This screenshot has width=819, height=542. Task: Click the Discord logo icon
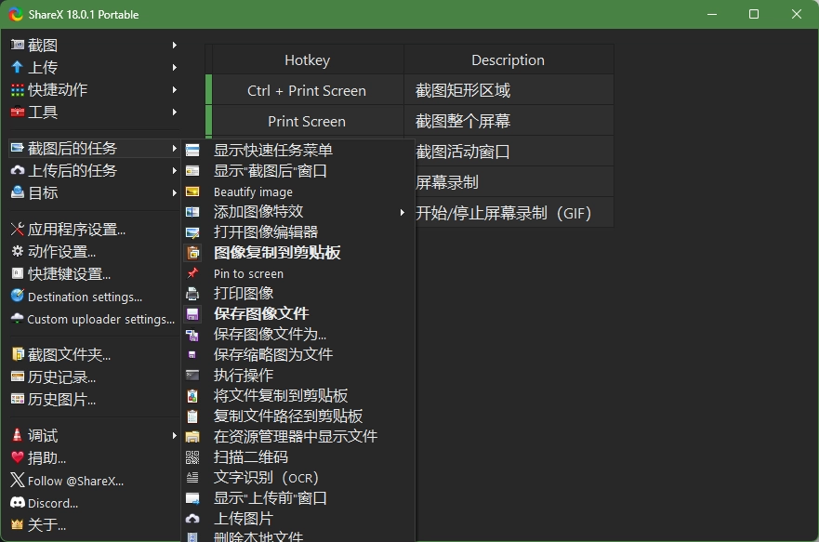(17, 503)
